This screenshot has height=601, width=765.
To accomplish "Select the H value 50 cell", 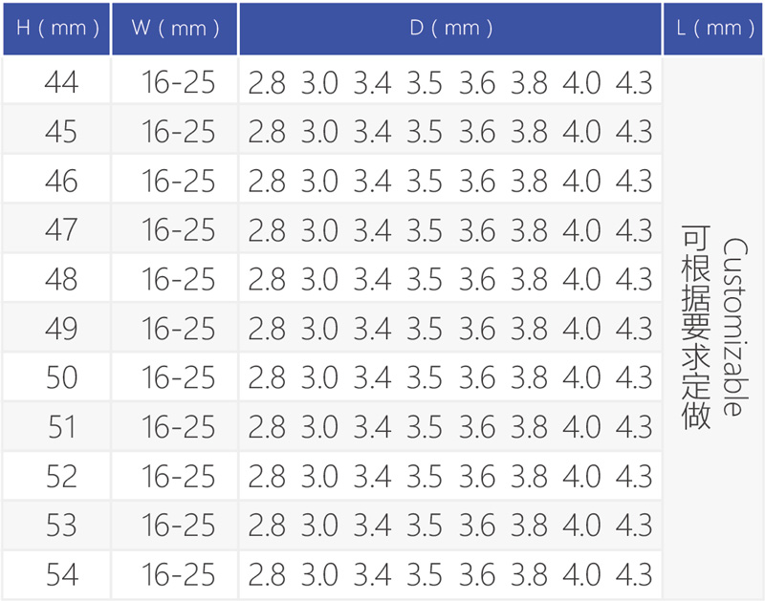I will [61, 377].
